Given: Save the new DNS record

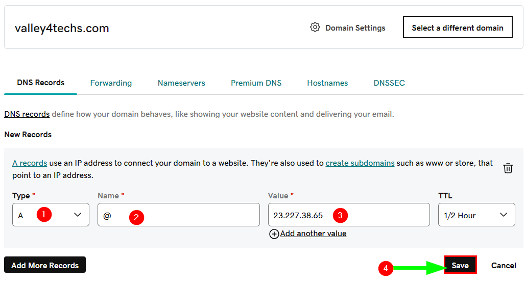Looking at the screenshot, I should coord(460,265).
